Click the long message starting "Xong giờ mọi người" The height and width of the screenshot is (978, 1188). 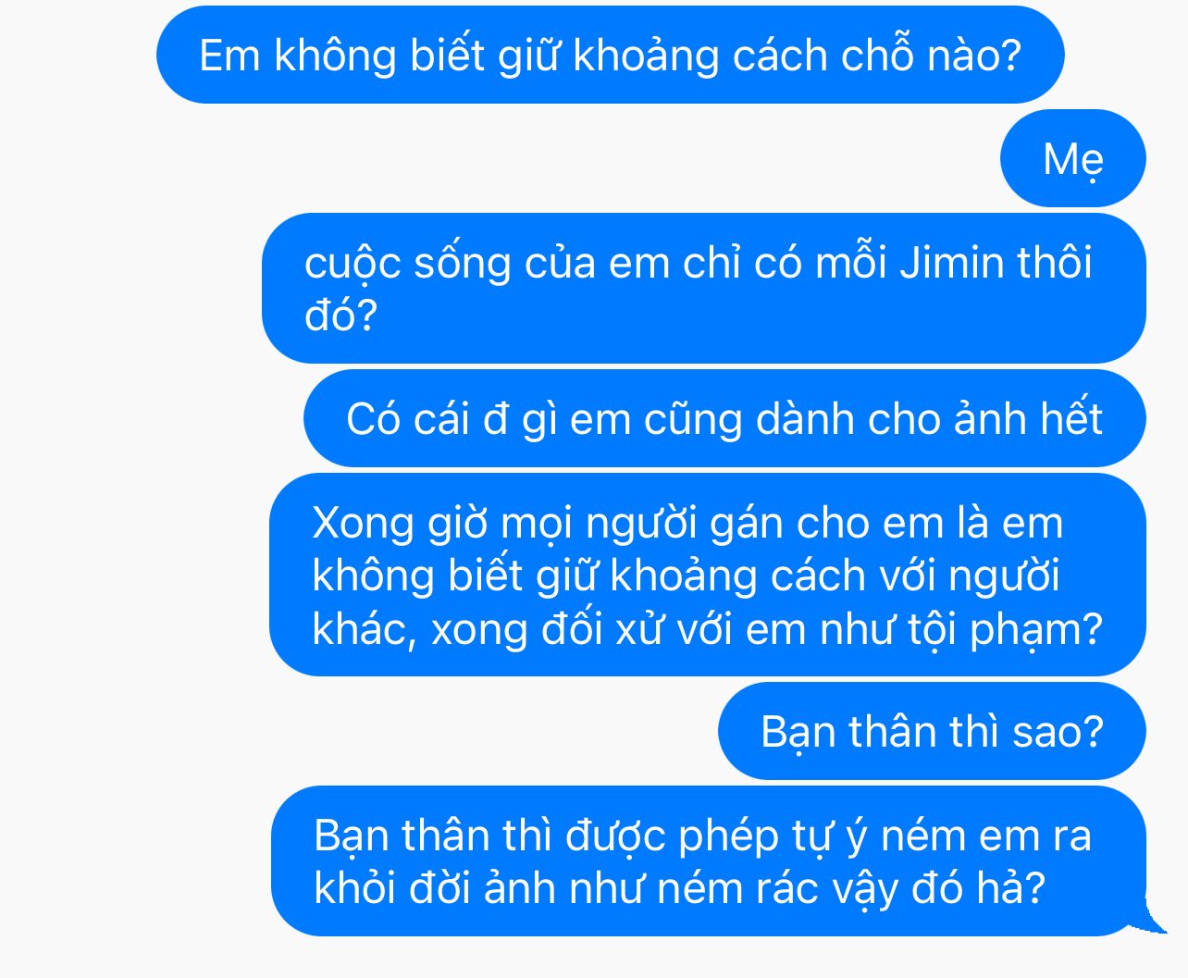click(708, 575)
